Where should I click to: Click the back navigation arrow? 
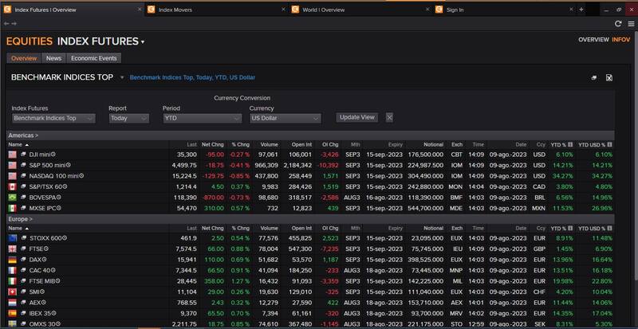(x=6, y=24)
